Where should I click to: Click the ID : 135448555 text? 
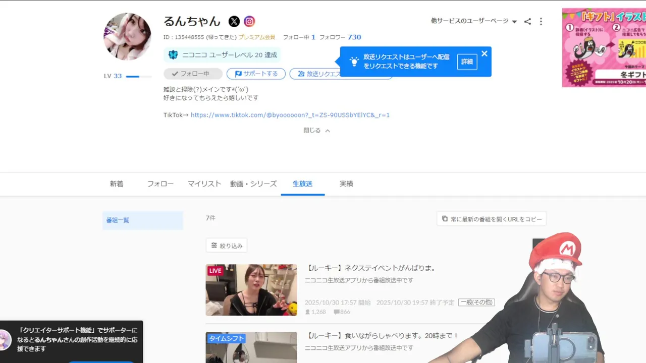(x=184, y=37)
